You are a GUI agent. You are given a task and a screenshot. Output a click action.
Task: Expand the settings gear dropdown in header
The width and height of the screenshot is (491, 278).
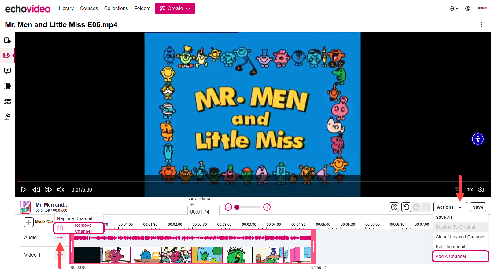(x=454, y=9)
